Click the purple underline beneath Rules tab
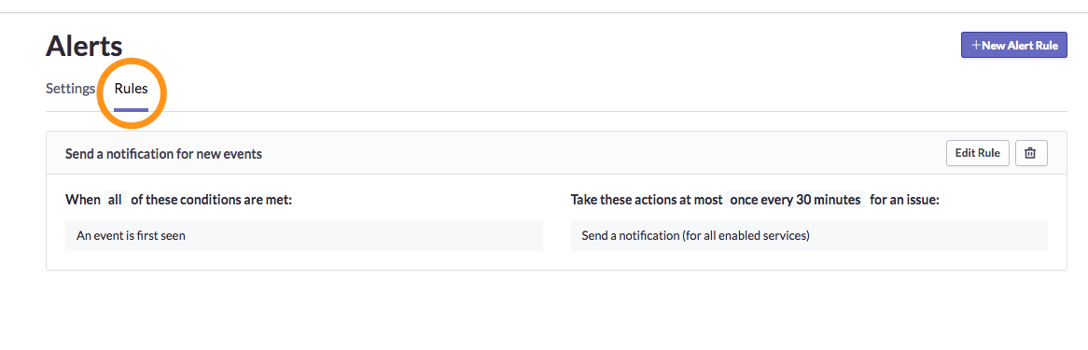The height and width of the screenshot is (350, 1088). tap(132, 110)
